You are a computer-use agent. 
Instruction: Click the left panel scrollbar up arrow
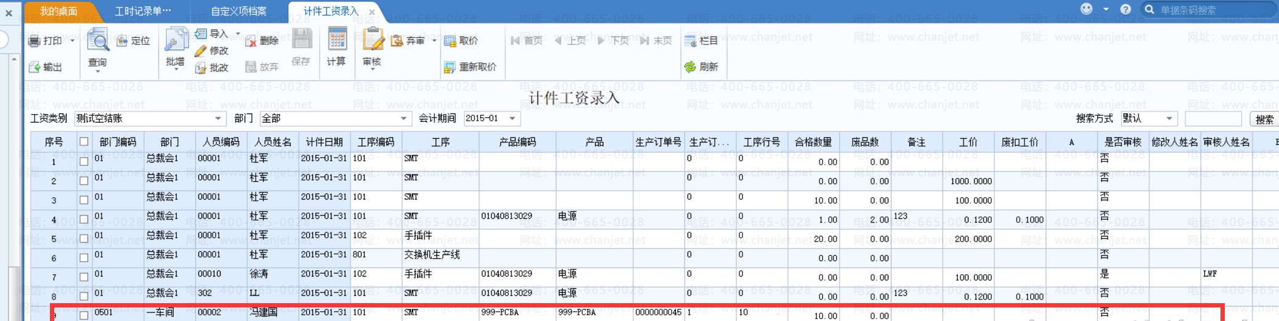coord(14,60)
